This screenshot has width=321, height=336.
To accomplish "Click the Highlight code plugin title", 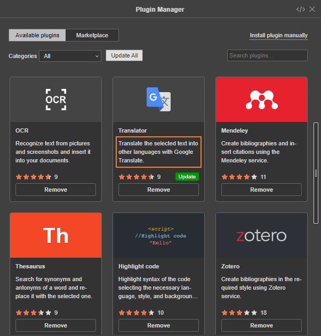I will [139, 266].
